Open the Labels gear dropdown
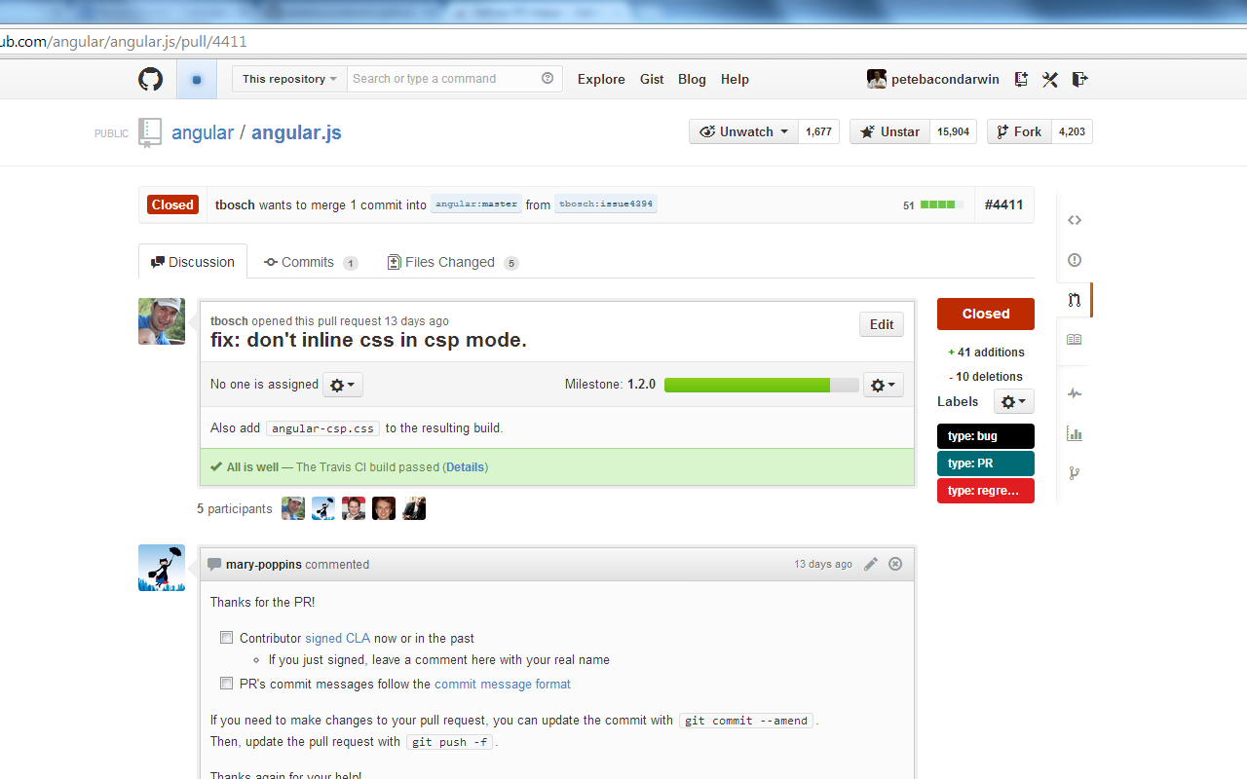This screenshot has width=1247, height=779. pyautogui.click(x=1014, y=401)
